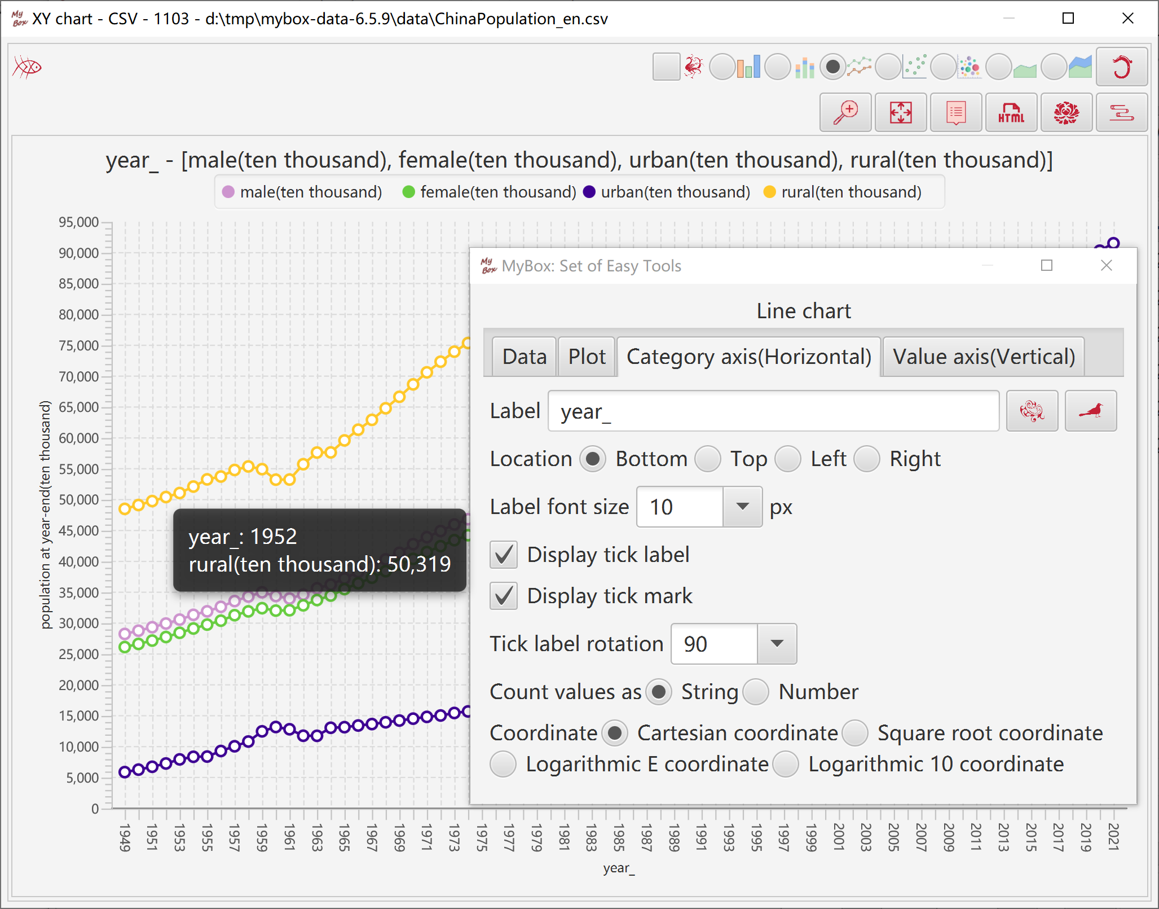Click the 1949 horizontal axis tick label
Viewport: 1159px width, 909px height.
point(125,837)
